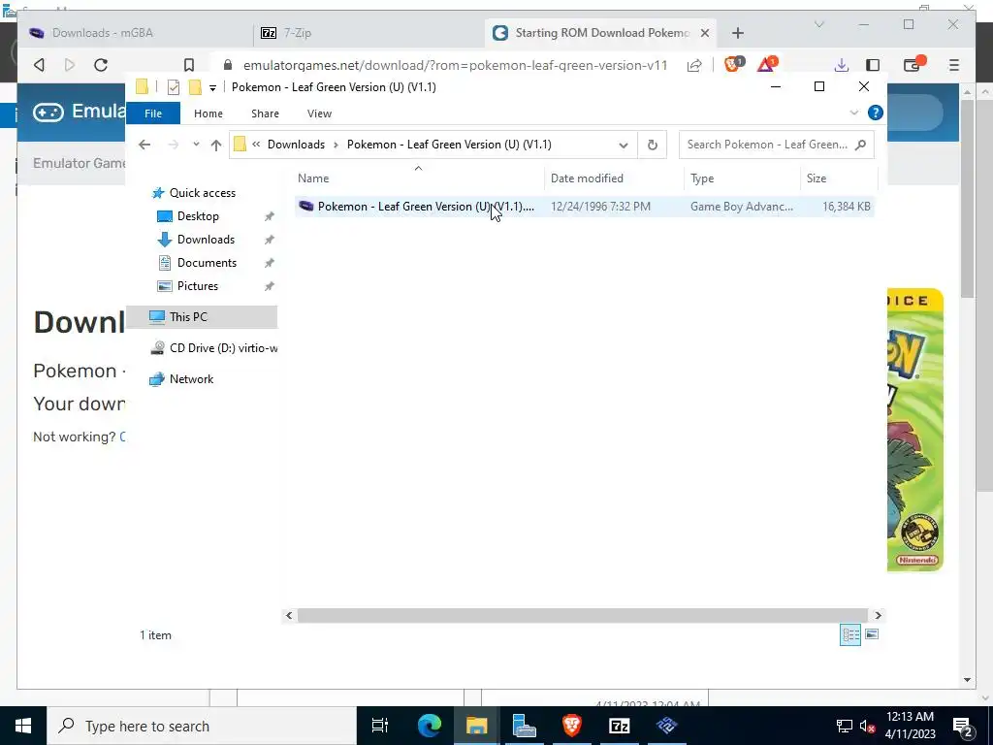
Task: Expand the address bar history dropdown
Action: pos(624,146)
